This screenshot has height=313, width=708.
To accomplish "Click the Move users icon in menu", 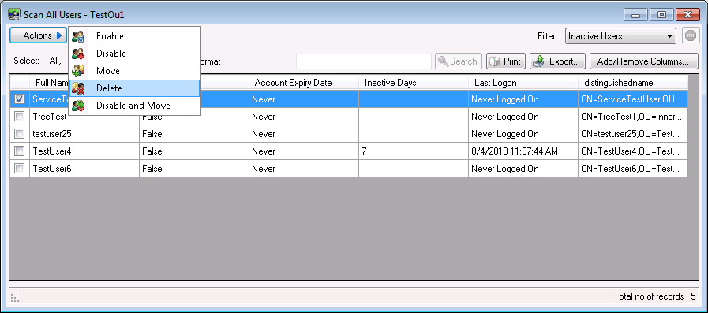I will point(79,71).
